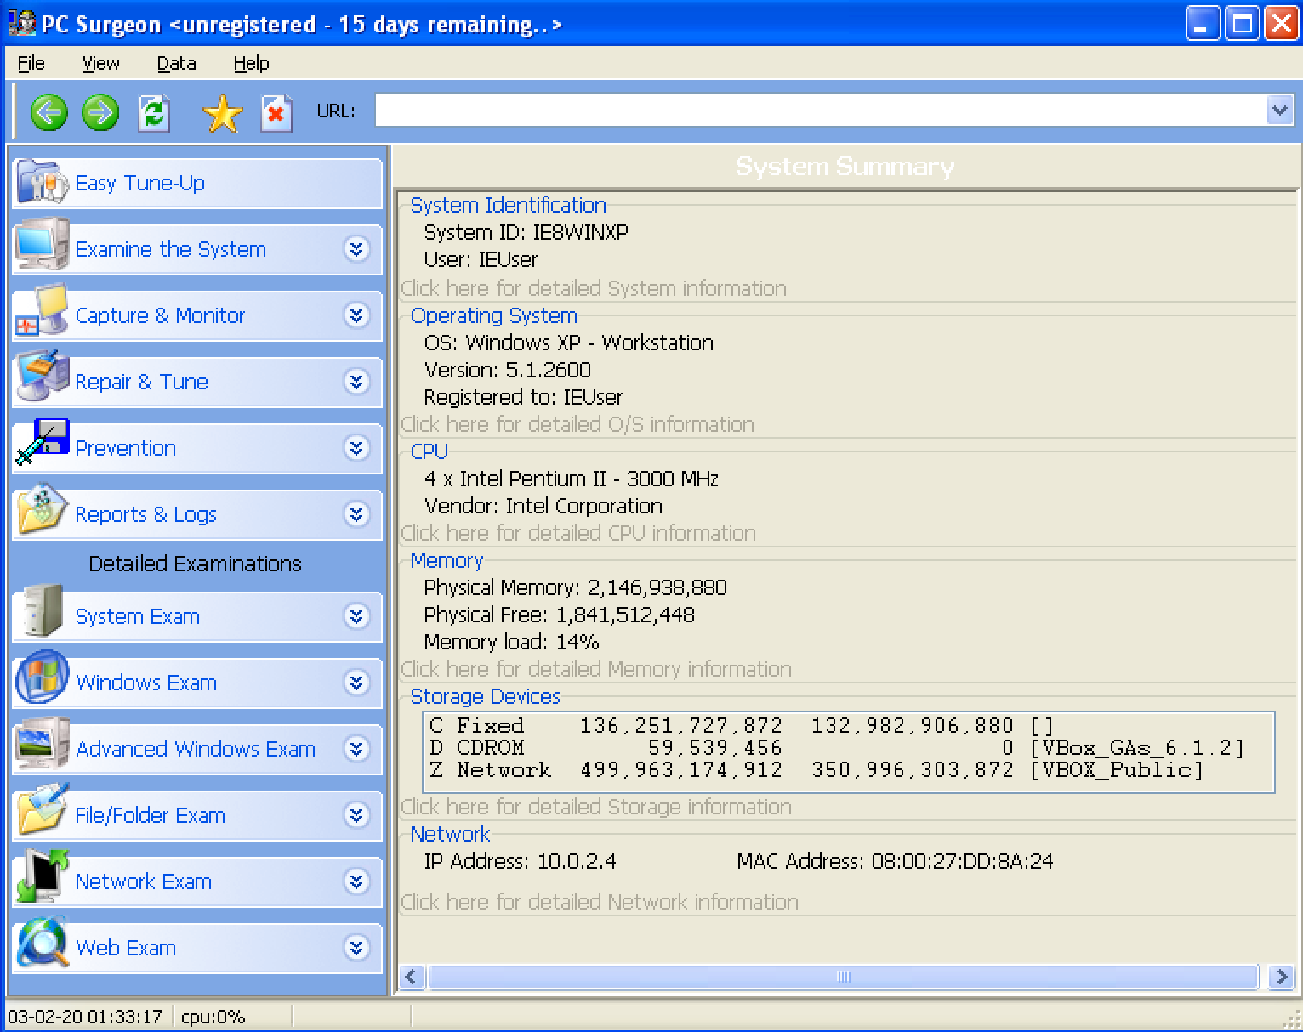Open detailed System information link
Screen dimensions: 1303x1032
tap(594, 288)
